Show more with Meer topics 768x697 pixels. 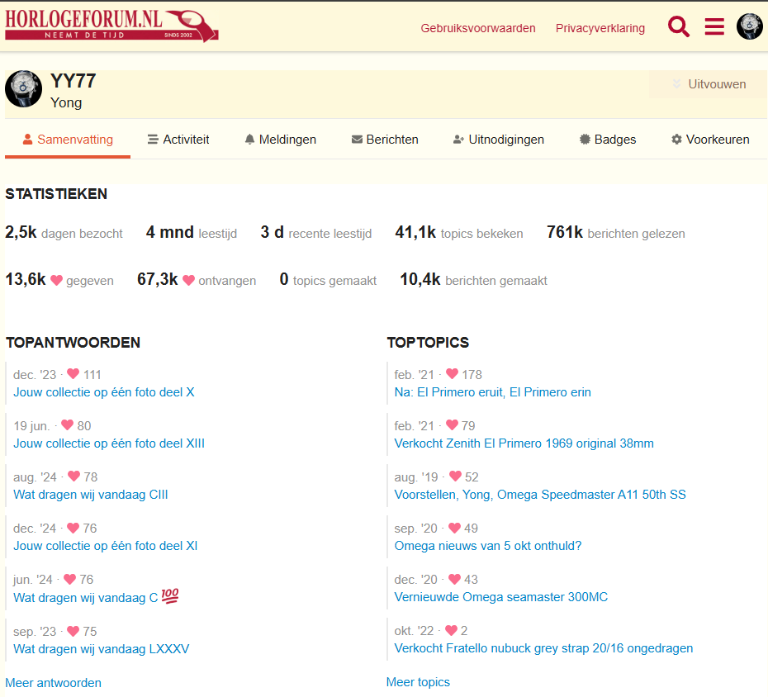pos(418,682)
